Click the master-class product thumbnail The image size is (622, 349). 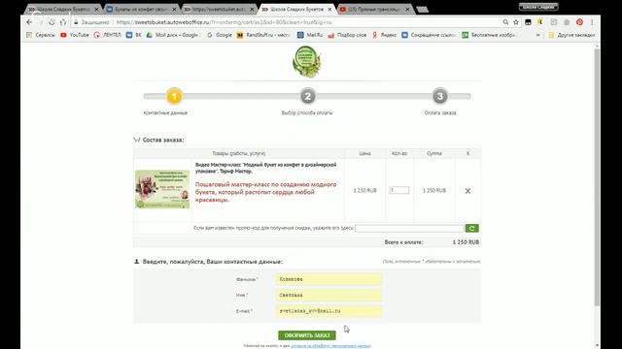162,190
